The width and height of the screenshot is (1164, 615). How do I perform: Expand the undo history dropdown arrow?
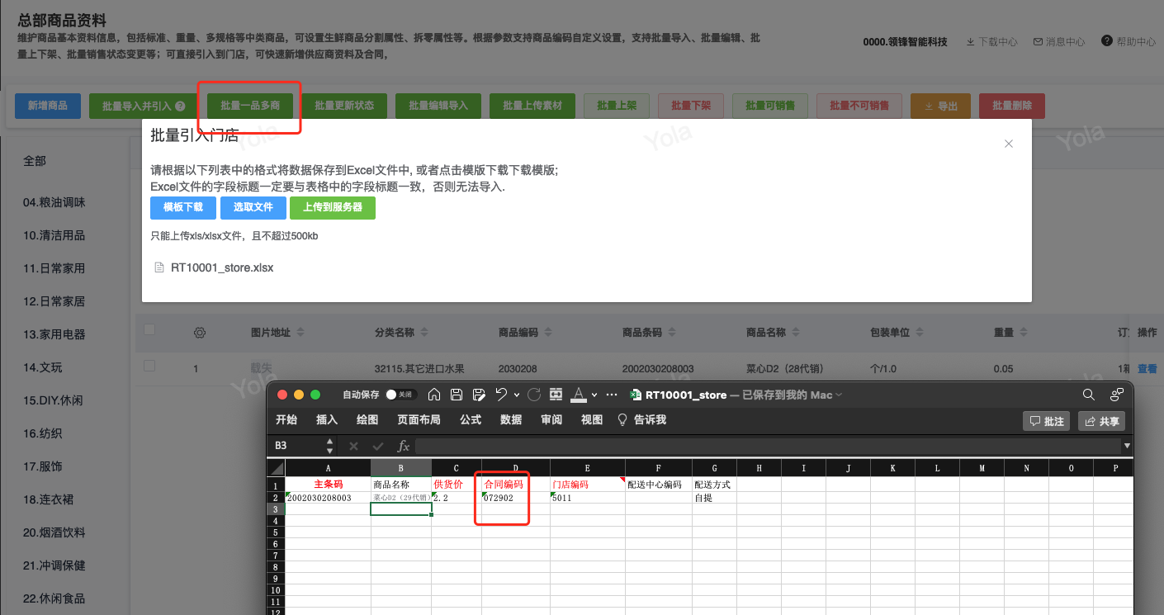pos(517,395)
